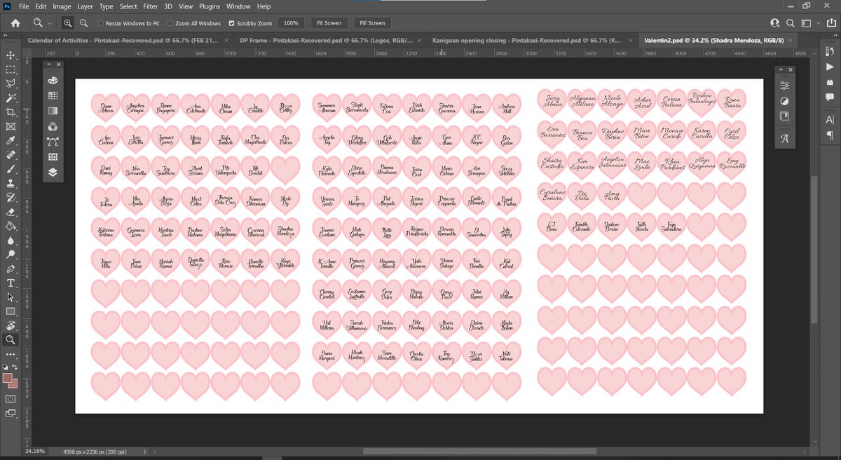The image size is (841, 460).
Task: Disable the Scrubby Zoom checkbox
Action: pos(232,23)
